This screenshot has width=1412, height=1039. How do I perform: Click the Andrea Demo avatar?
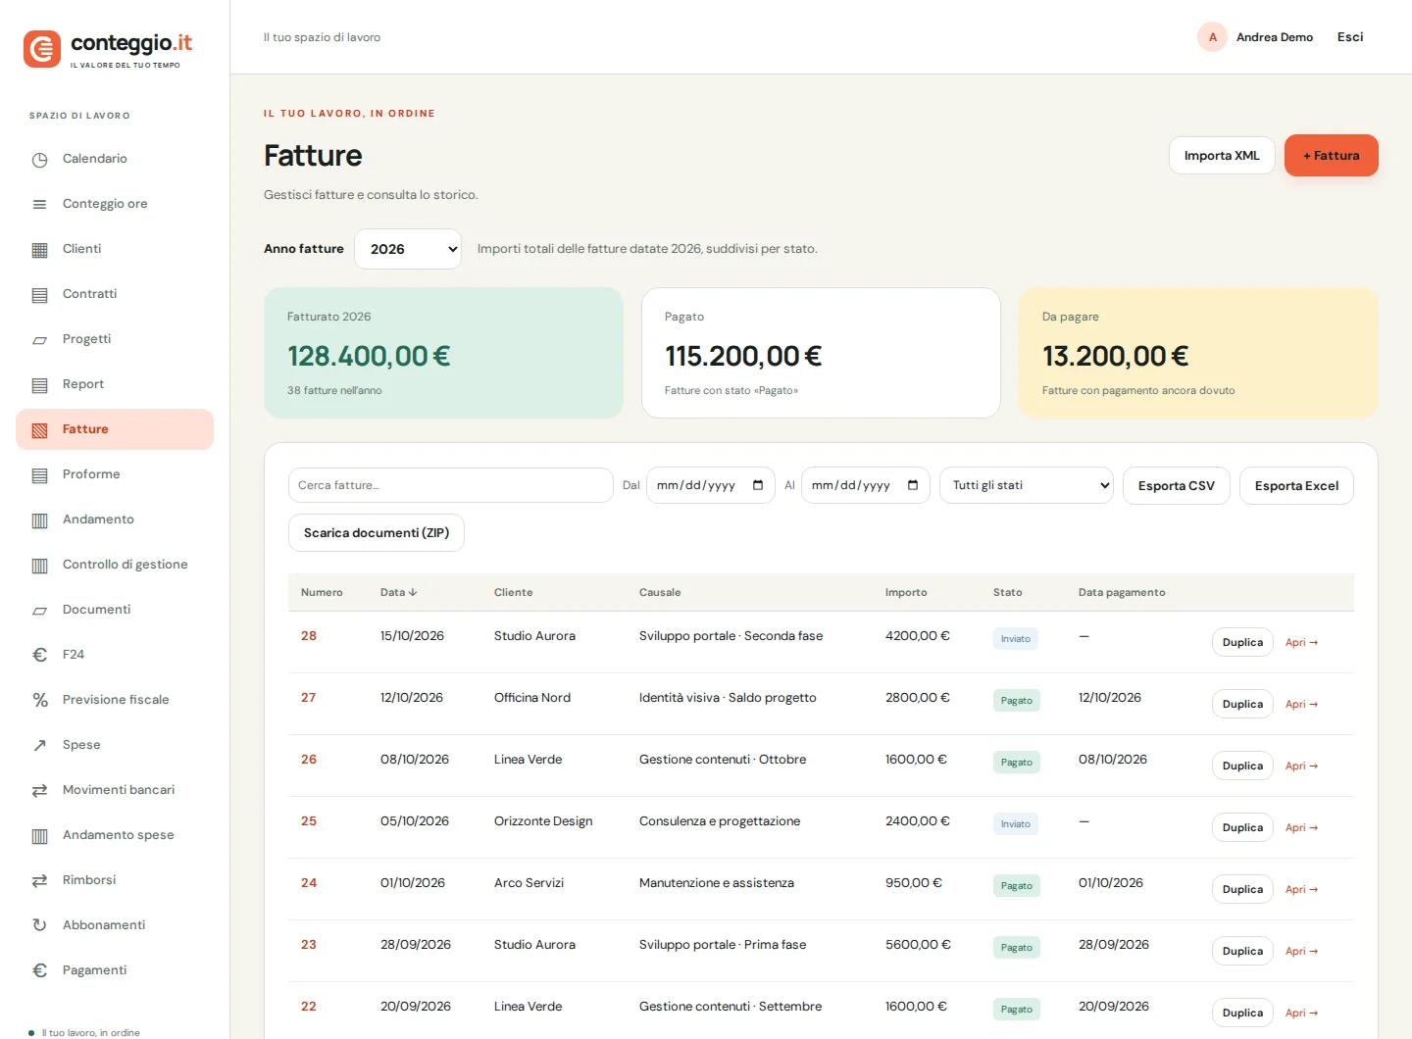1213,37
